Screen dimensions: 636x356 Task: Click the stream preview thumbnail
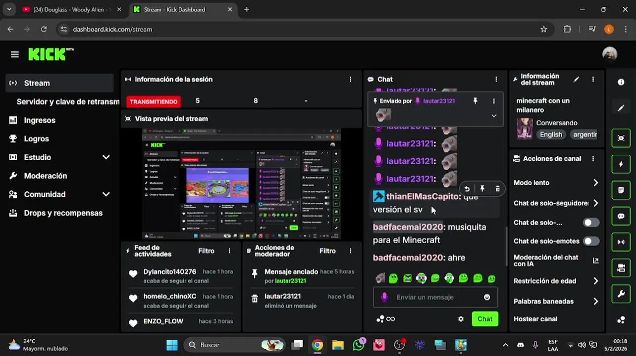coord(241,183)
